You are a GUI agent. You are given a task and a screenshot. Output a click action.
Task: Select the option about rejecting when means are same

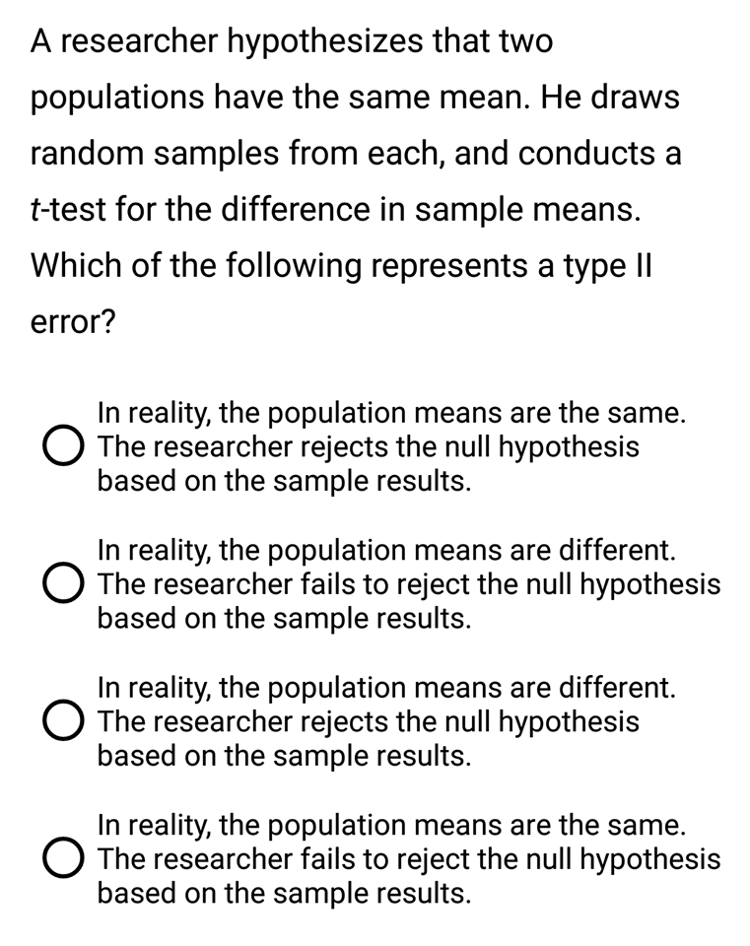point(62,445)
